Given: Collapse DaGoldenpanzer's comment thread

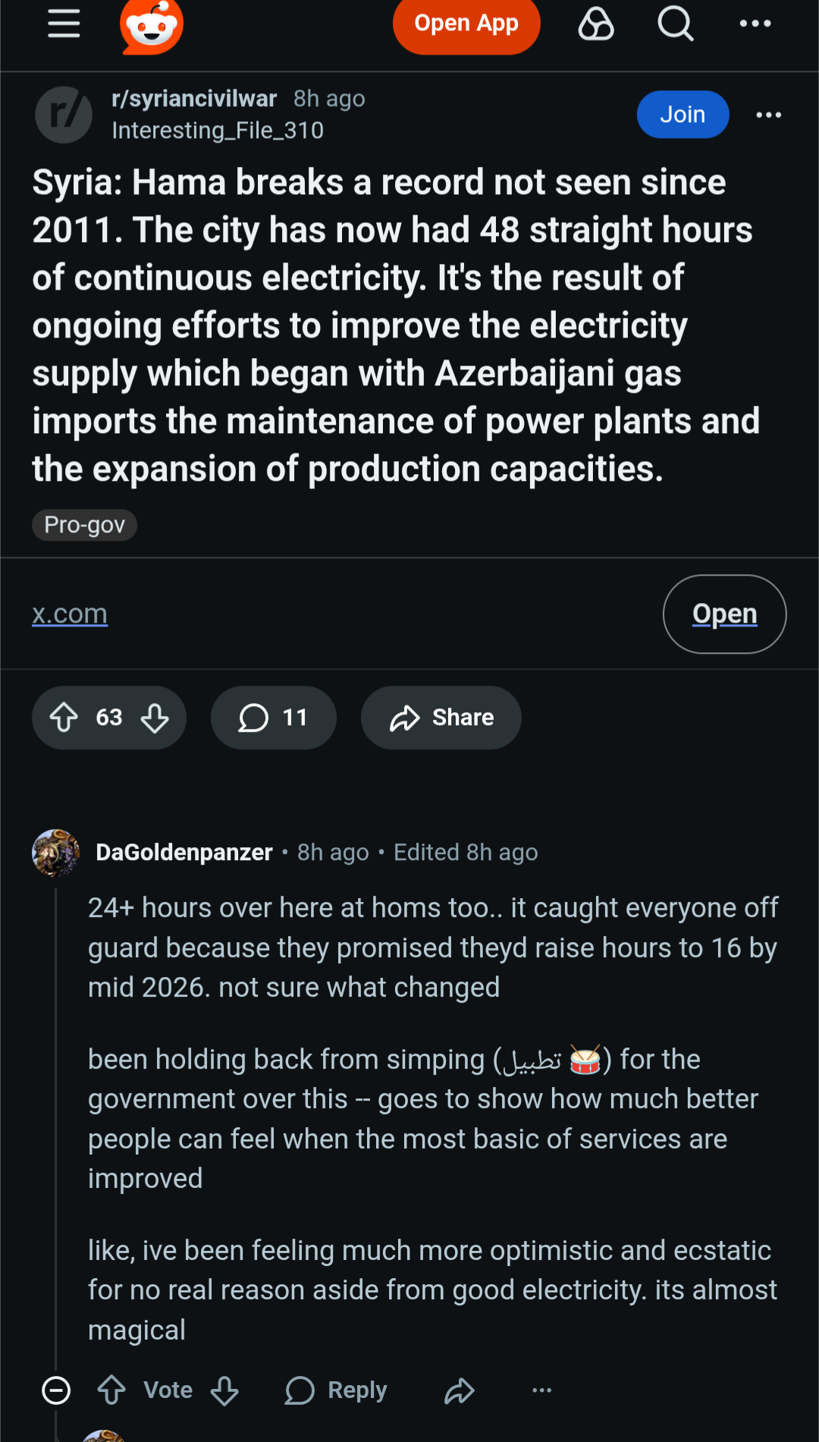Looking at the screenshot, I should [x=56, y=1390].
